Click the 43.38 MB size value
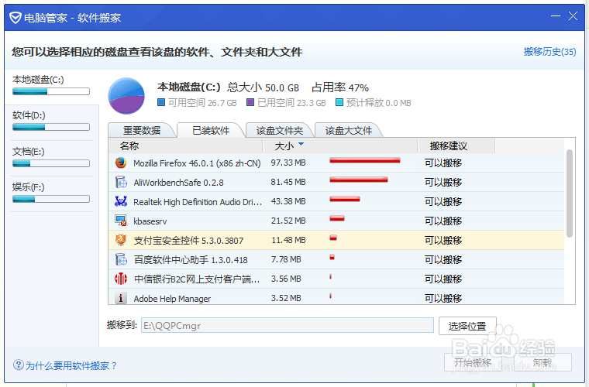The width and height of the screenshot is (589, 387). click(288, 201)
